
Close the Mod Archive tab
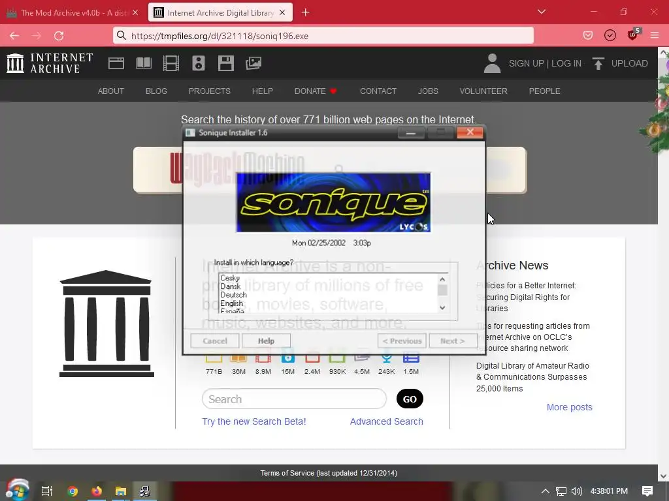click(x=135, y=12)
